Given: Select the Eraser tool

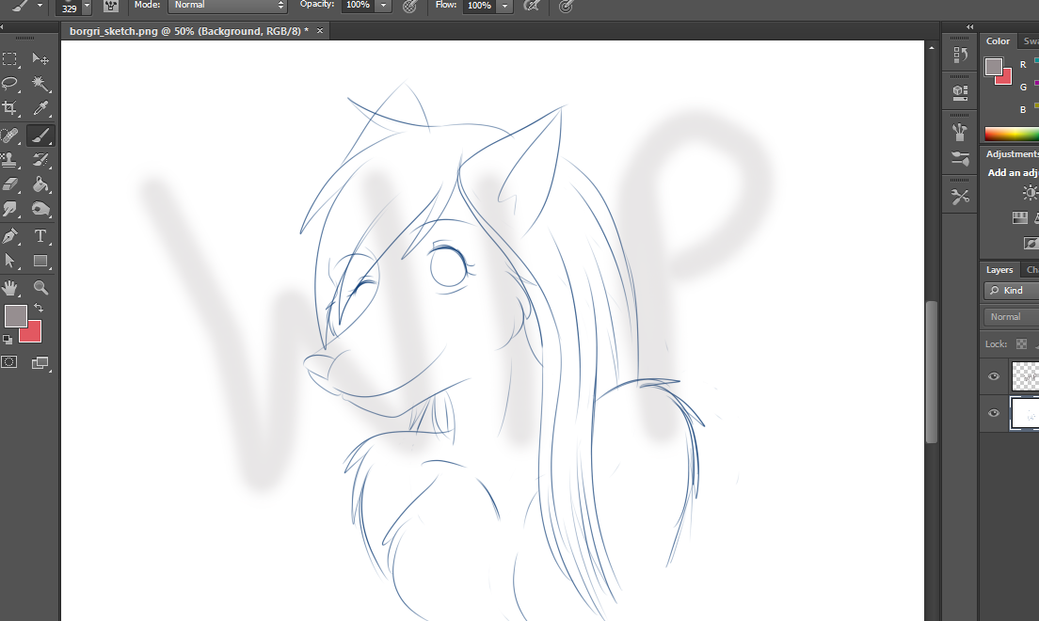Looking at the screenshot, I should (x=10, y=184).
